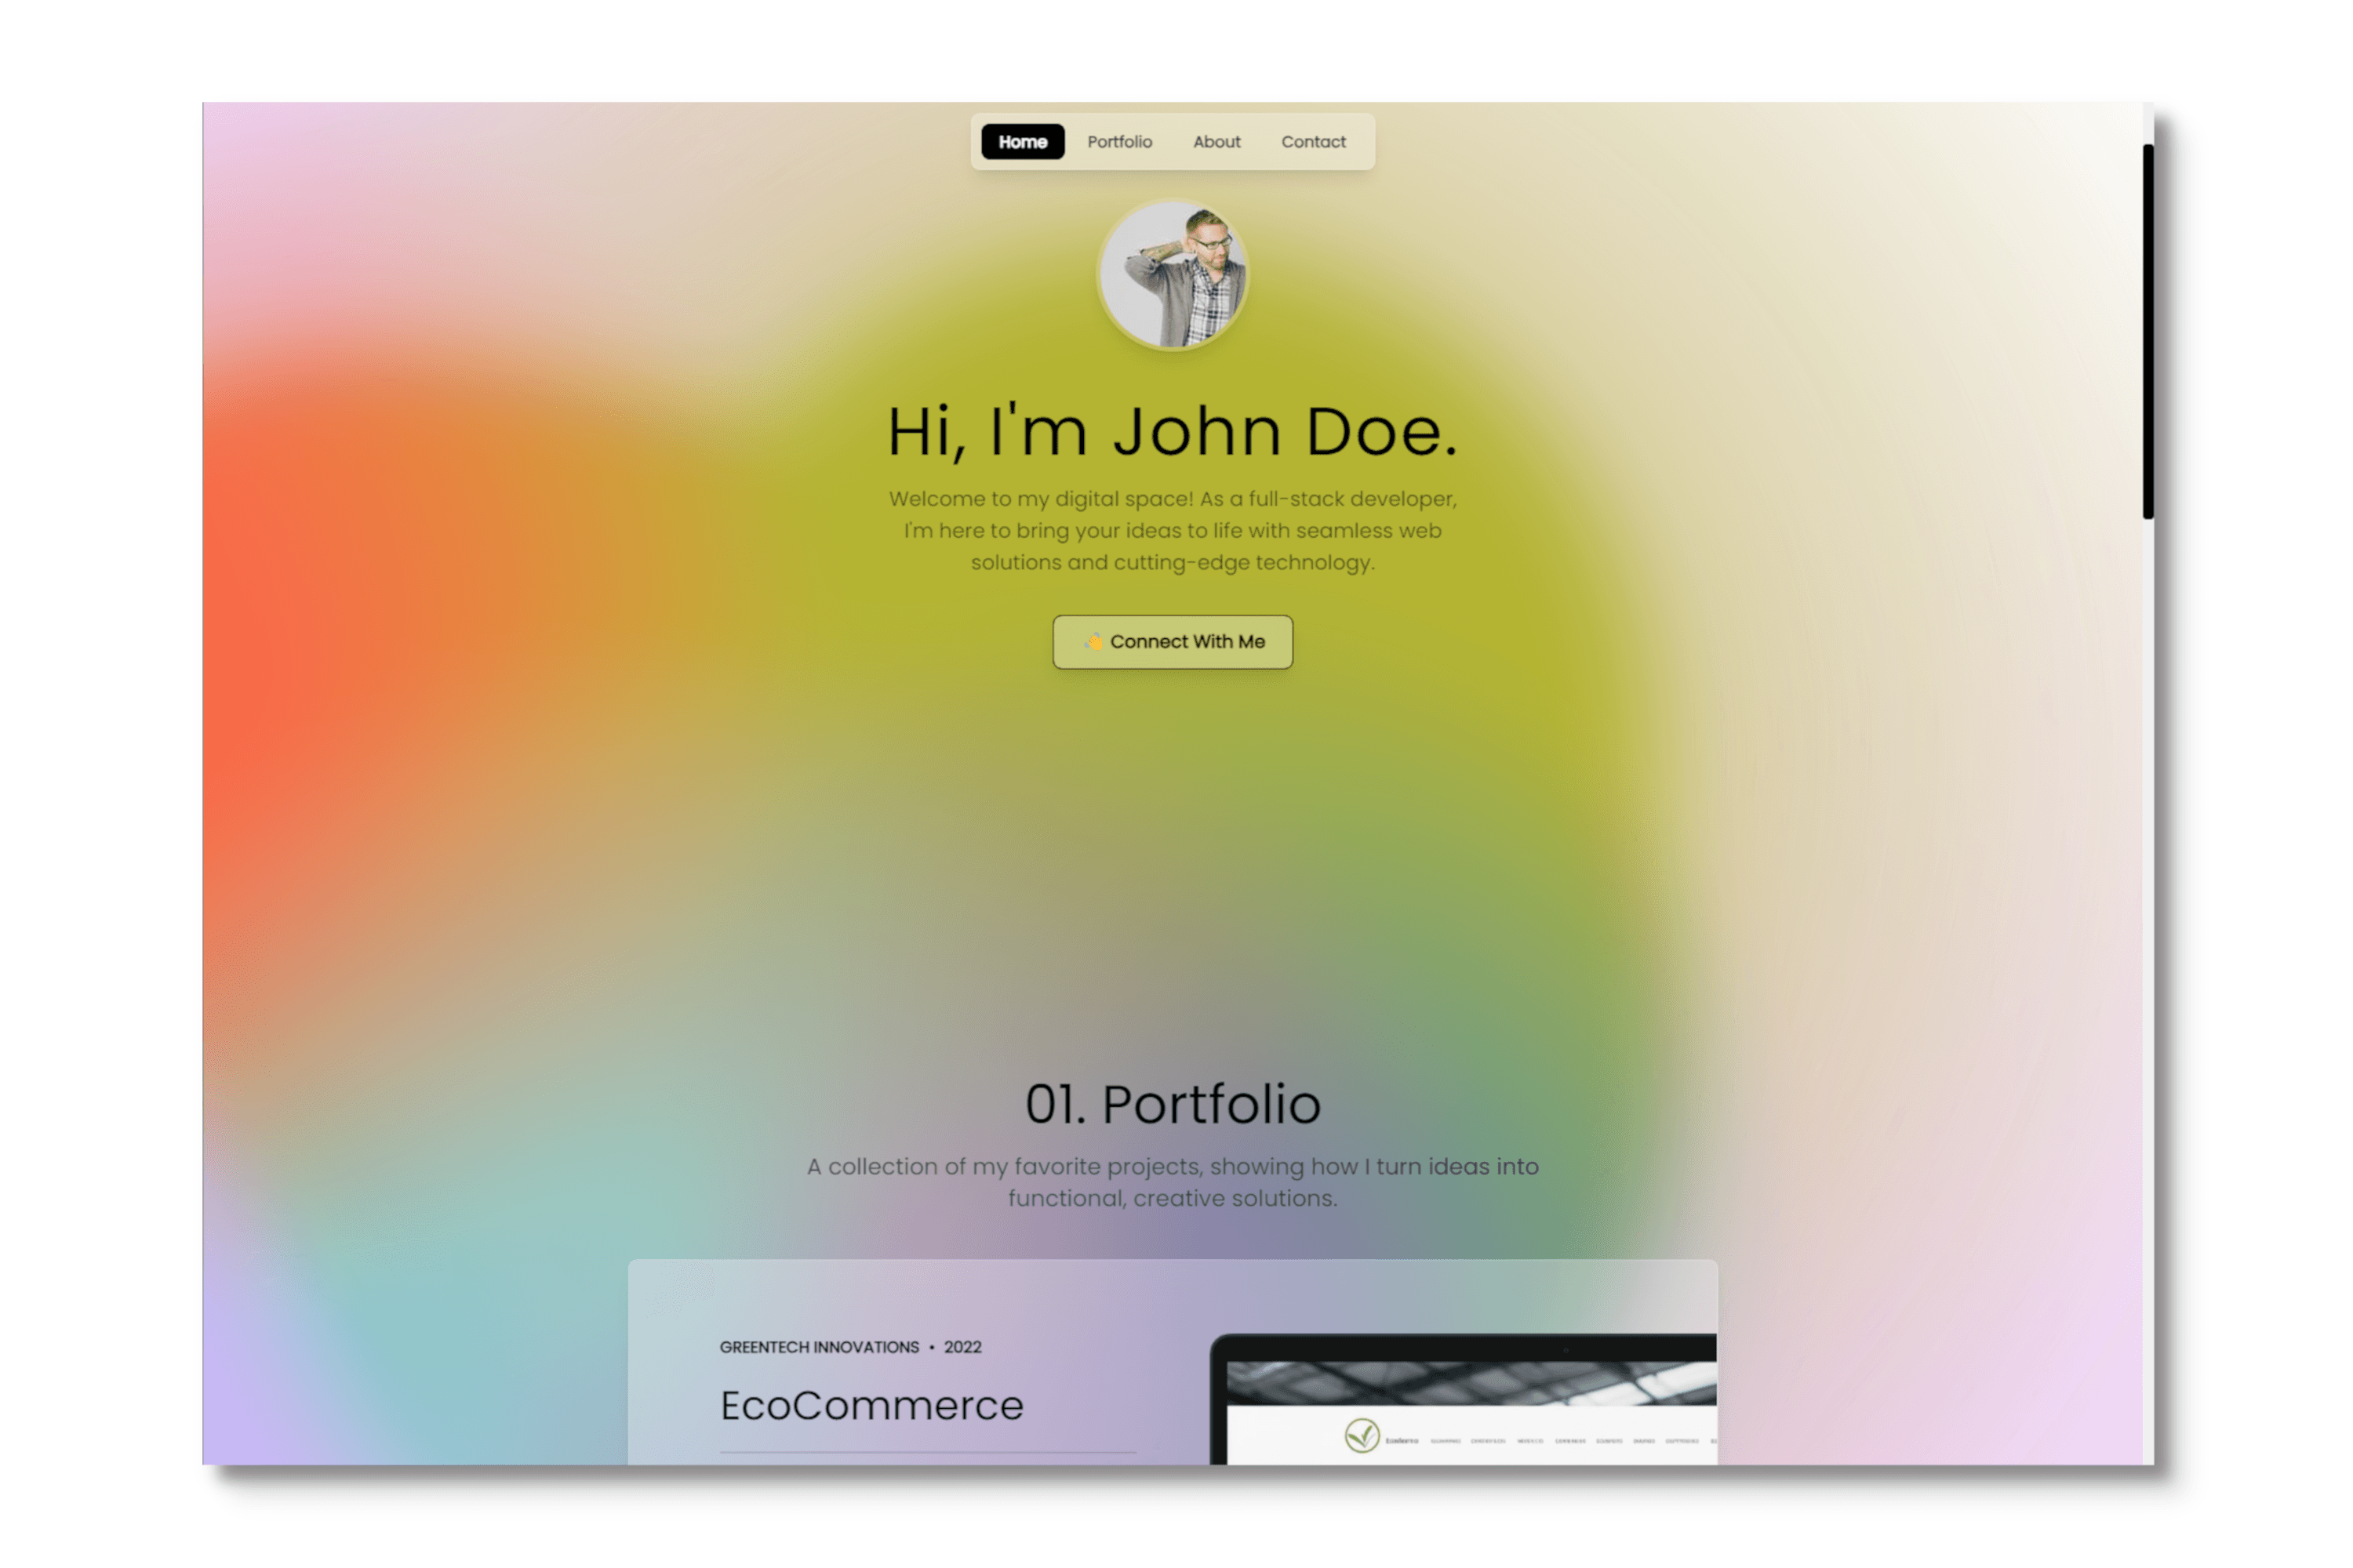Select the Portfolio navigation tab

(x=1118, y=142)
